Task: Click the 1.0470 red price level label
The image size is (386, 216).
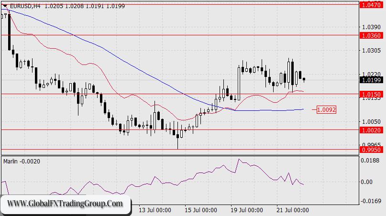Action: coord(372,5)
